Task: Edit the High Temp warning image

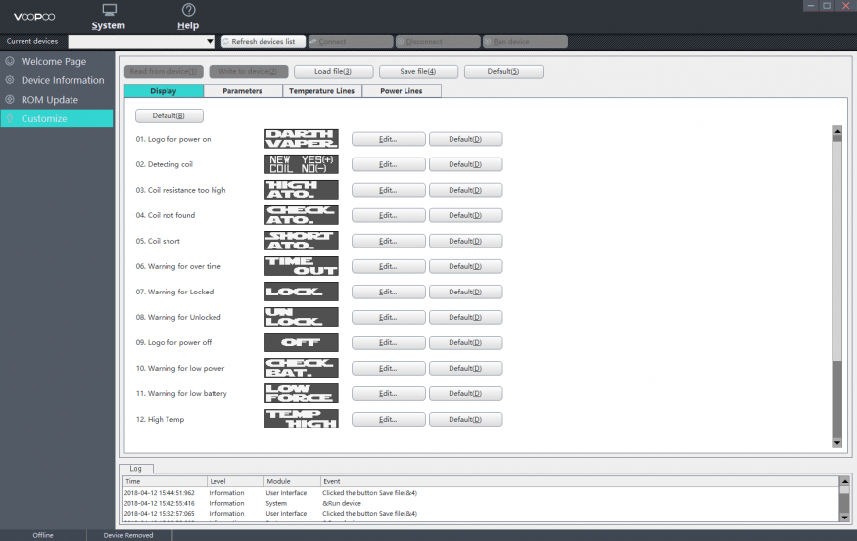Action: click(x=388, y=419)
